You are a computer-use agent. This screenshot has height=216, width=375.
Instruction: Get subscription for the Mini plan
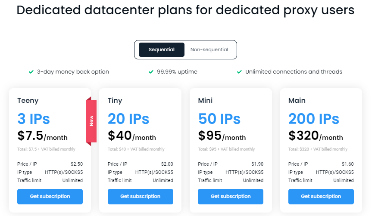(x=231, y=196)
